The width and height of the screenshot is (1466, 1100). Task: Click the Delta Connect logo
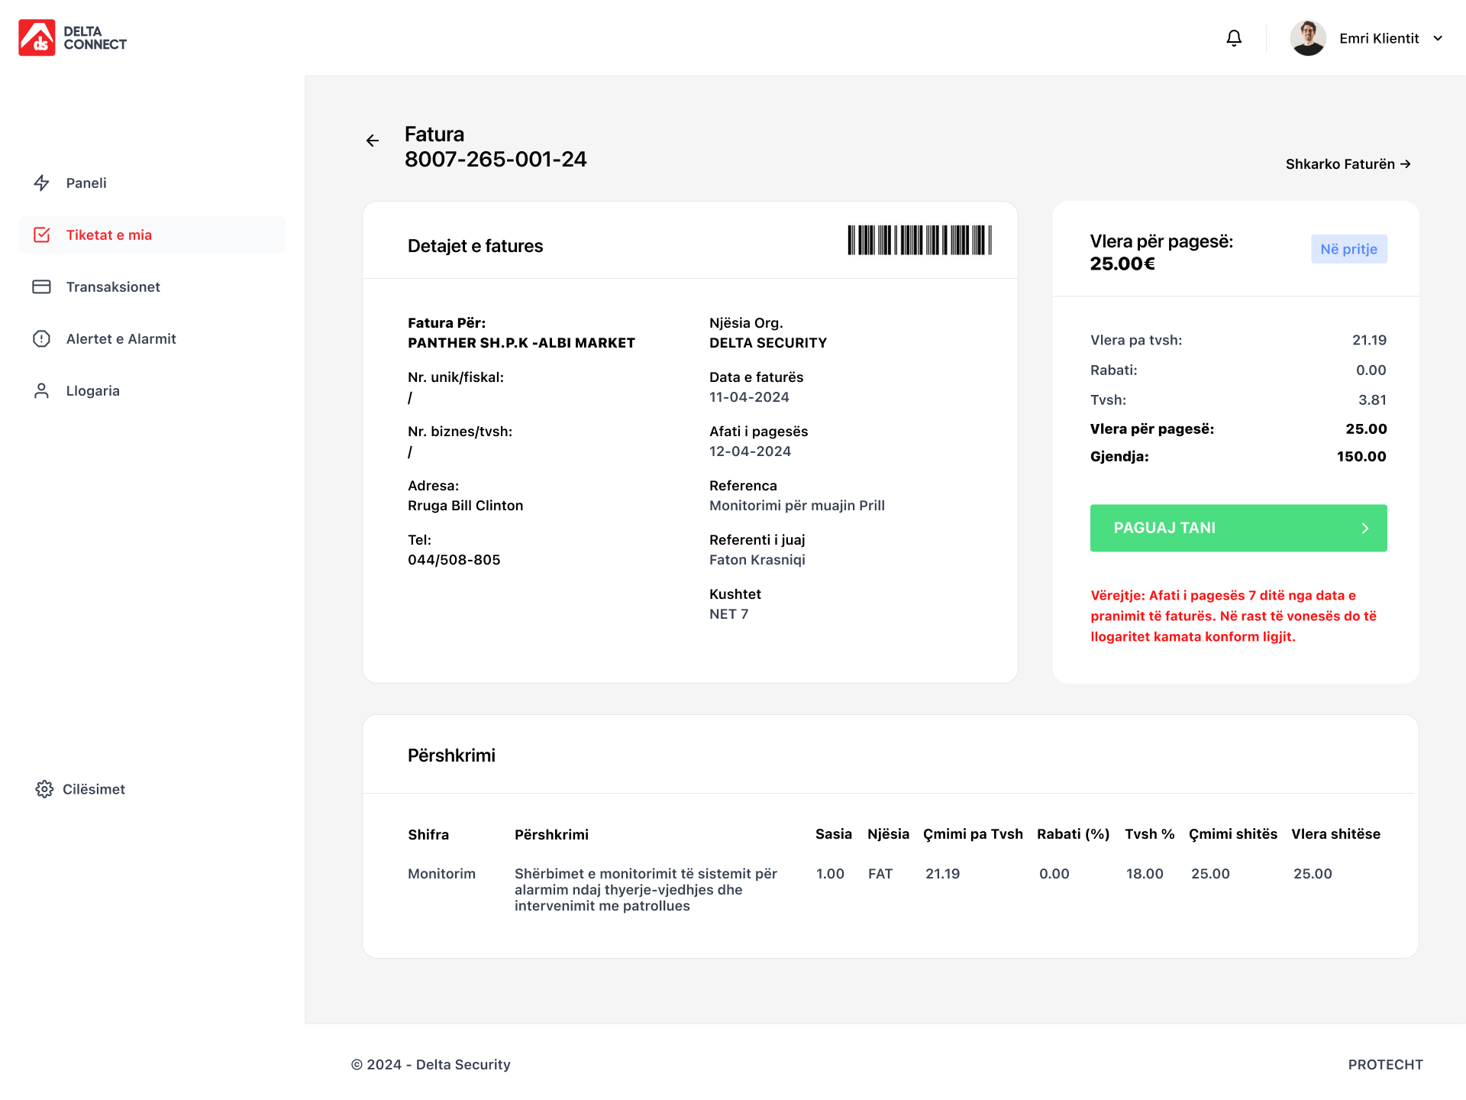tap(73, 38)
